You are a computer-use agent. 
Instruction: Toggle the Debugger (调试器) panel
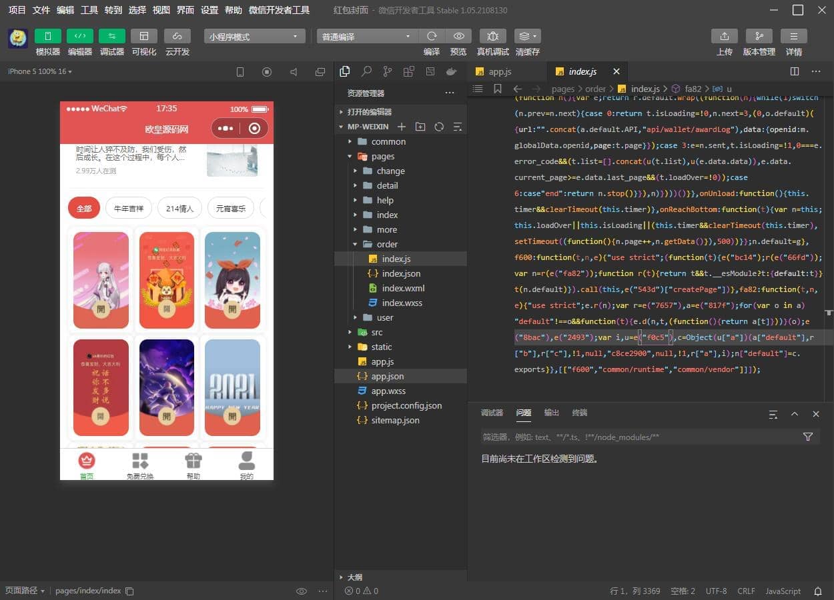point(111,36)
